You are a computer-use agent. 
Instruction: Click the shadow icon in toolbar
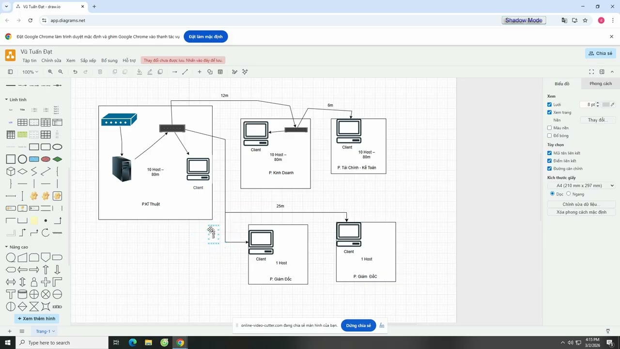(160, 72)
